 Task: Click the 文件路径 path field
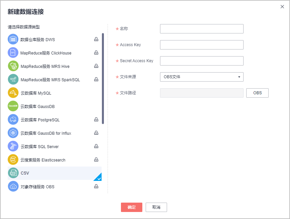201,93
